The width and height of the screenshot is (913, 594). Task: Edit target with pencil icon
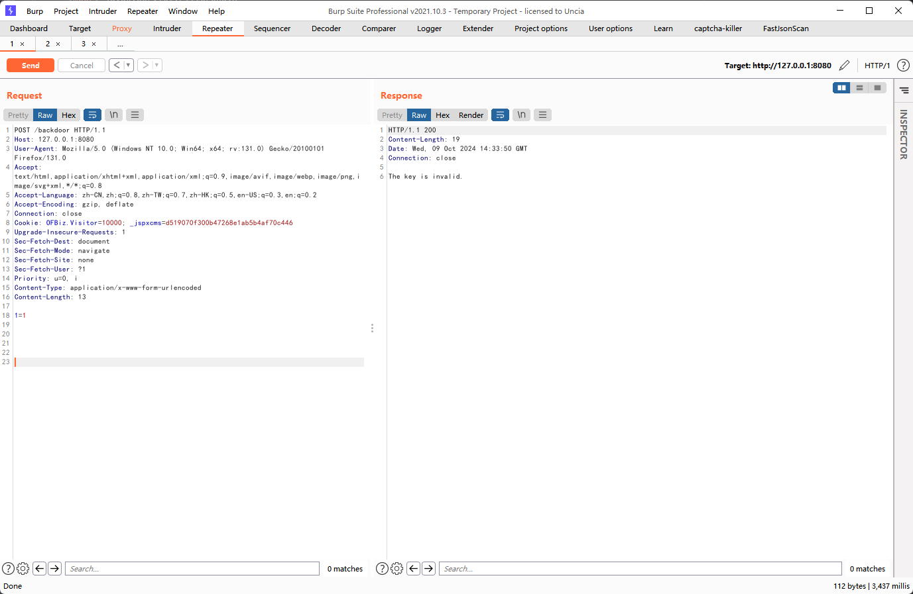coord(844,66)
